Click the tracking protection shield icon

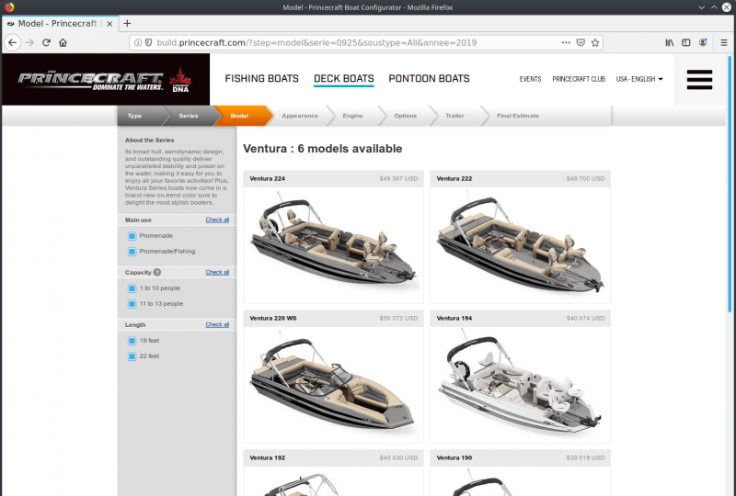tap(148, 42)
